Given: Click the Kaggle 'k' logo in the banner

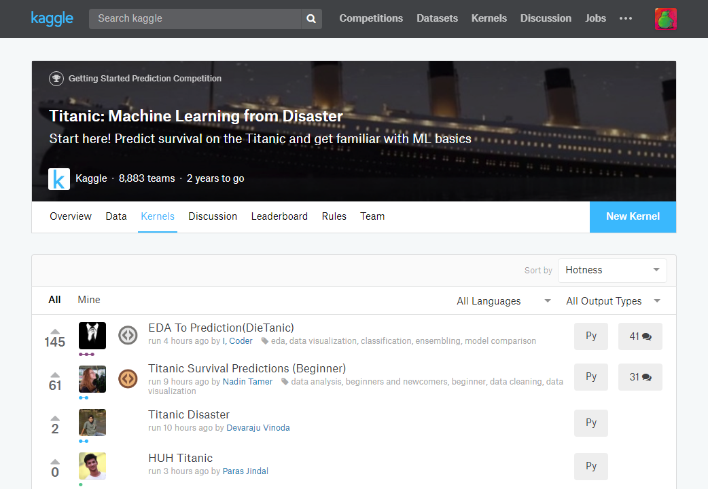Looking at the screenshot, I should [58, 178].
